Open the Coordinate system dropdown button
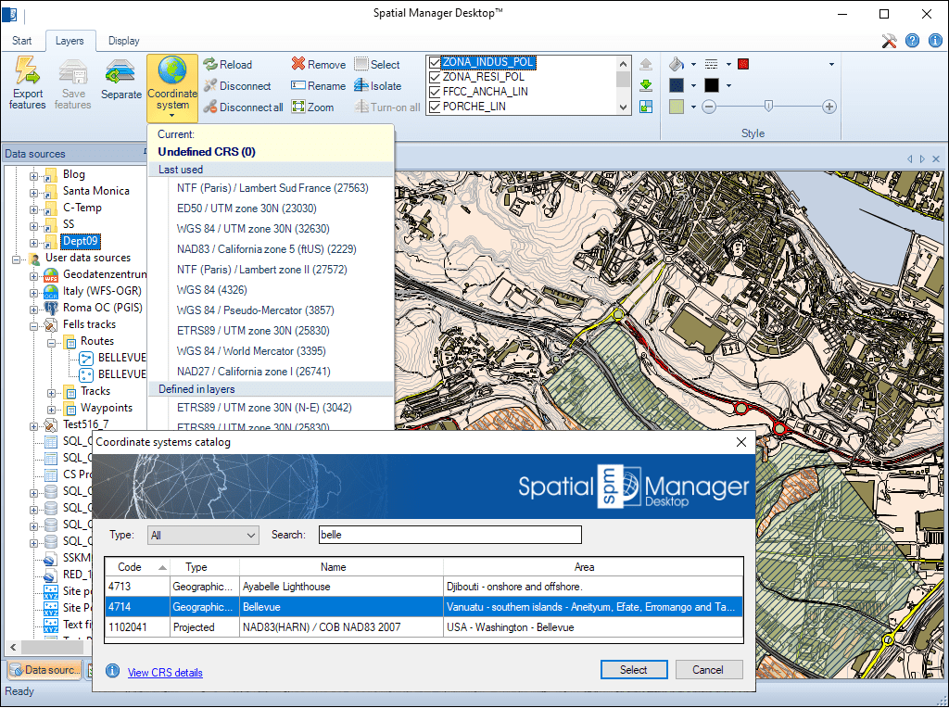This screenshot has width=949, height=708. (x=172, y=88)
